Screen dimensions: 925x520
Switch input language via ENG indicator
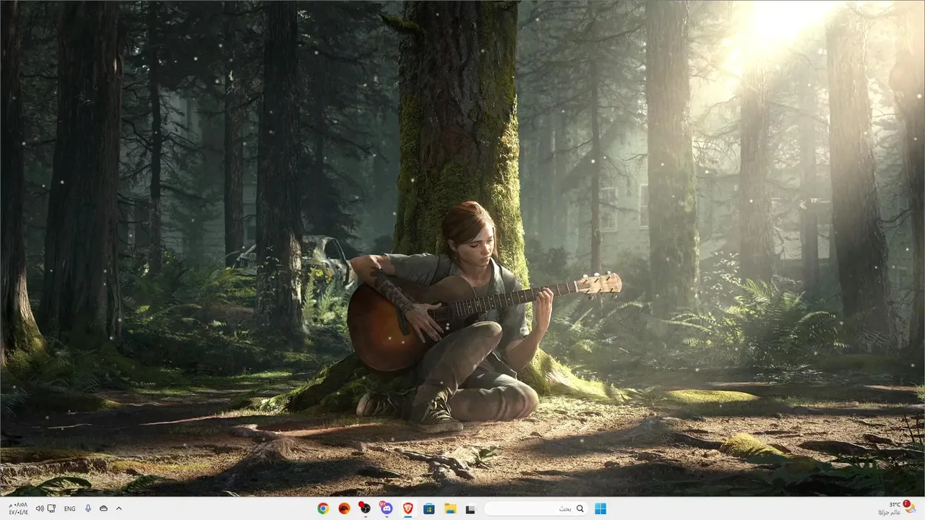coord(69,508)
